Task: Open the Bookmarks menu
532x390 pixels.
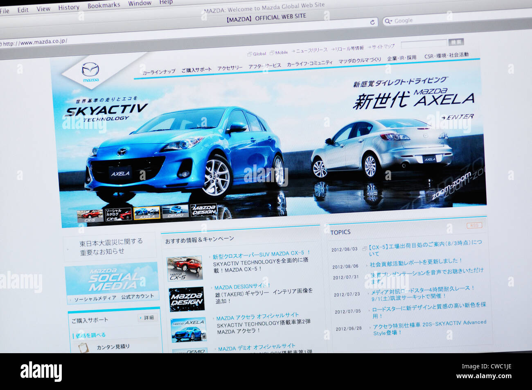Action: tap(104, 5)
